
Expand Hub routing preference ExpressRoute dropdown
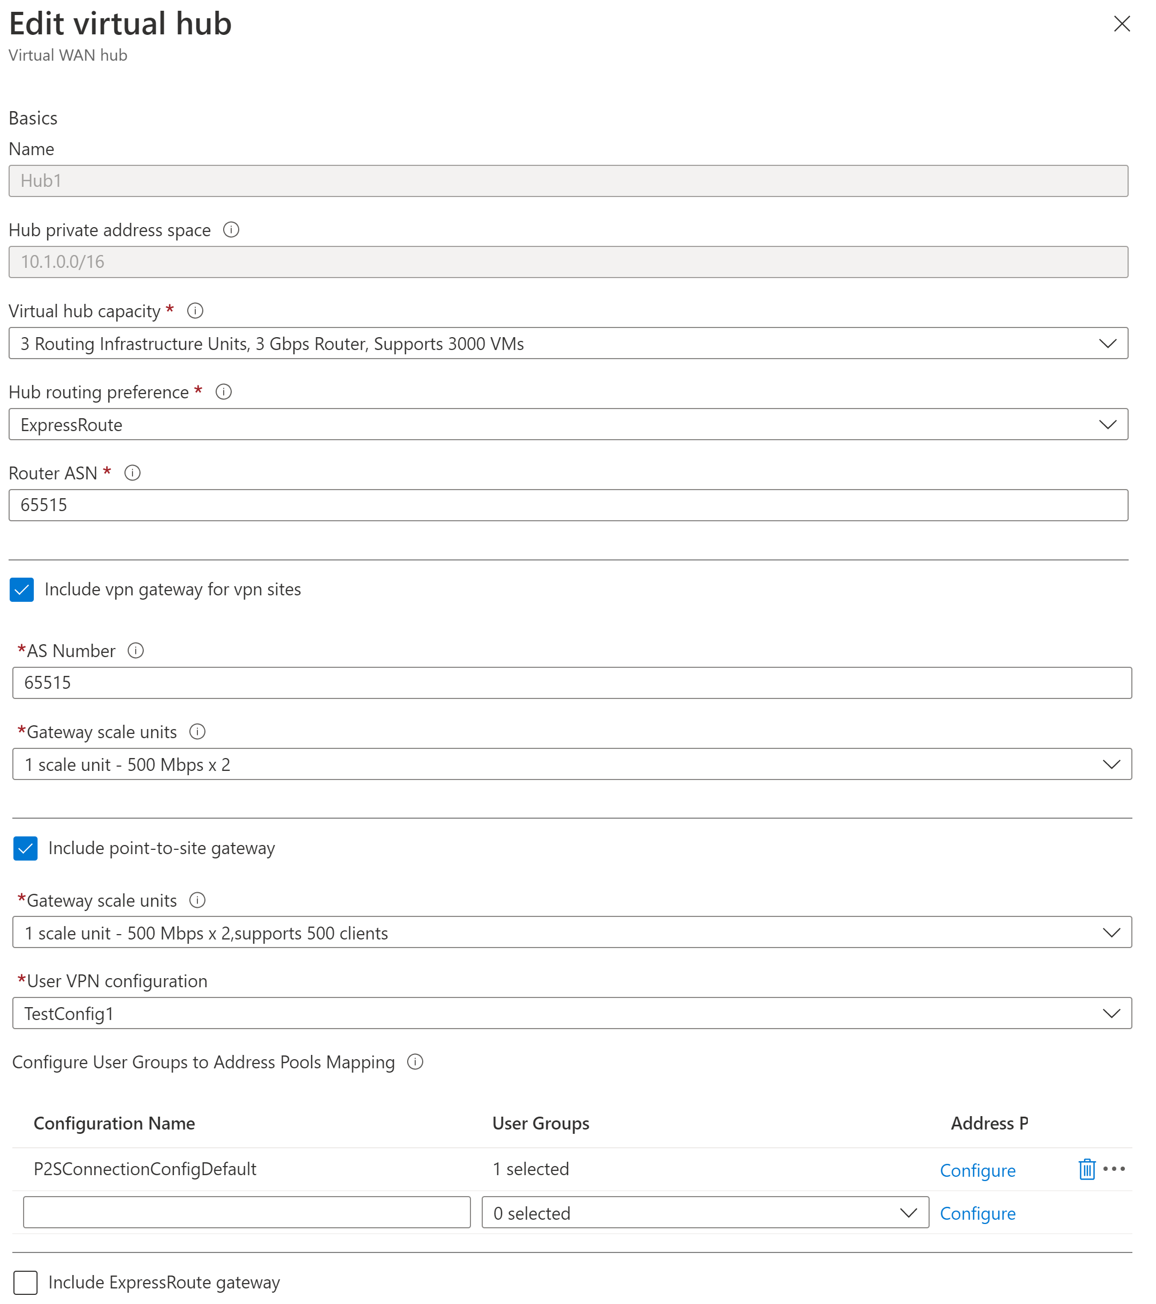[x=568, y=424]
